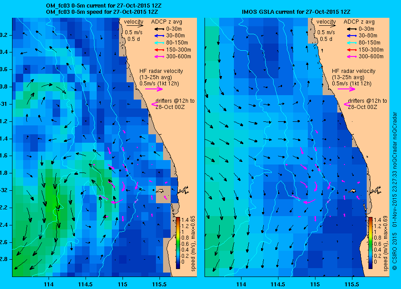The height and width of the screenshot is (289, 401).
Task: Click the speed color bar in right panel
Action: pos(370,243)
